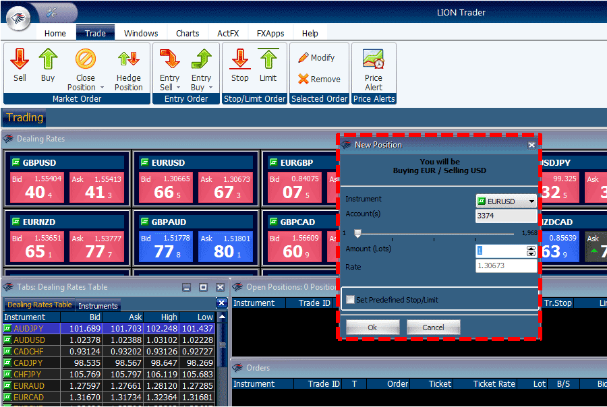
Task: Click Cancel in New Position dialog
Action: (433, 327)
